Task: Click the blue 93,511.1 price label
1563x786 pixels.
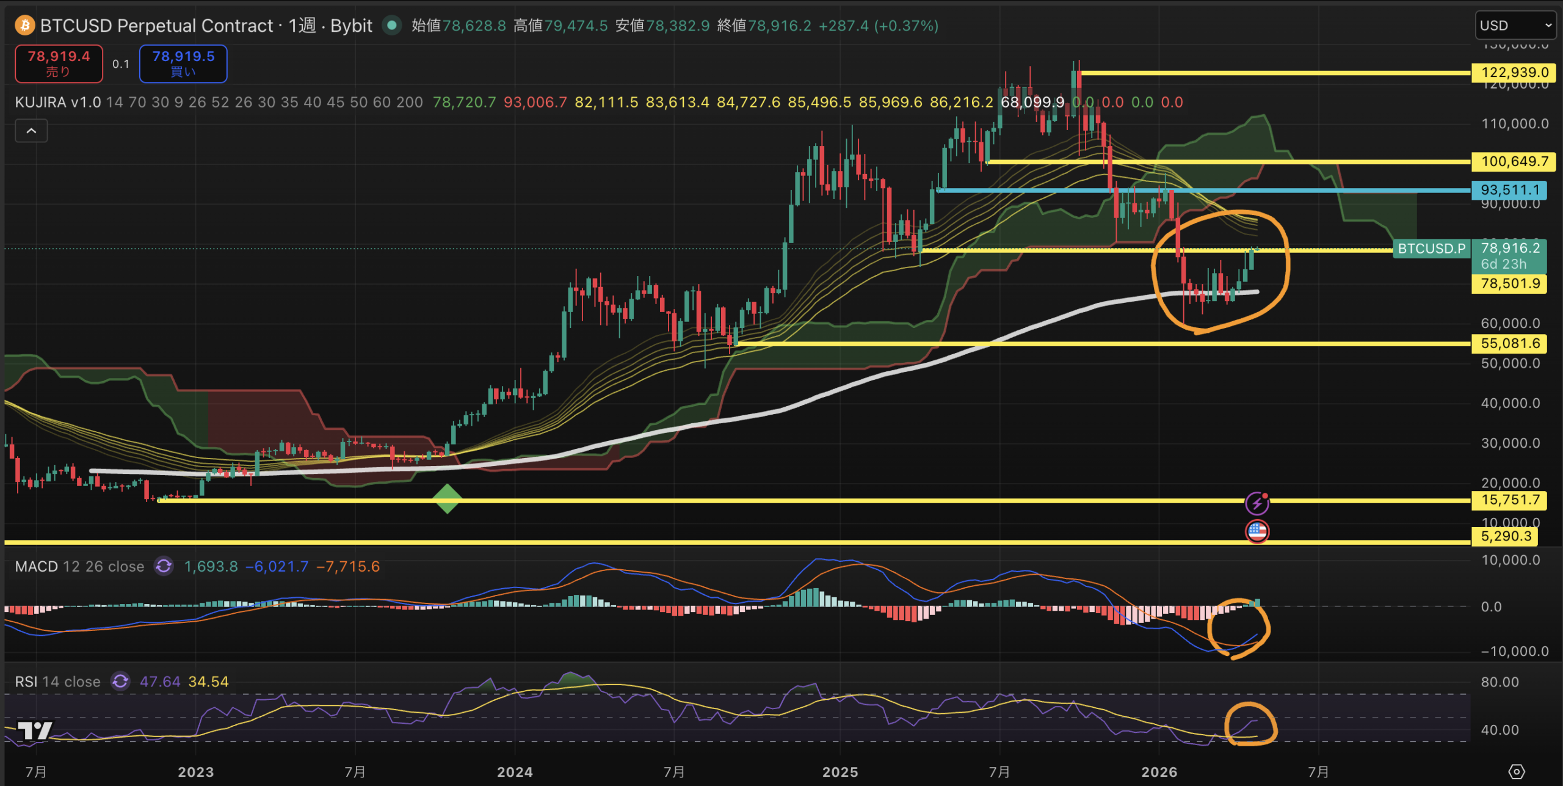Action: 1509,190
